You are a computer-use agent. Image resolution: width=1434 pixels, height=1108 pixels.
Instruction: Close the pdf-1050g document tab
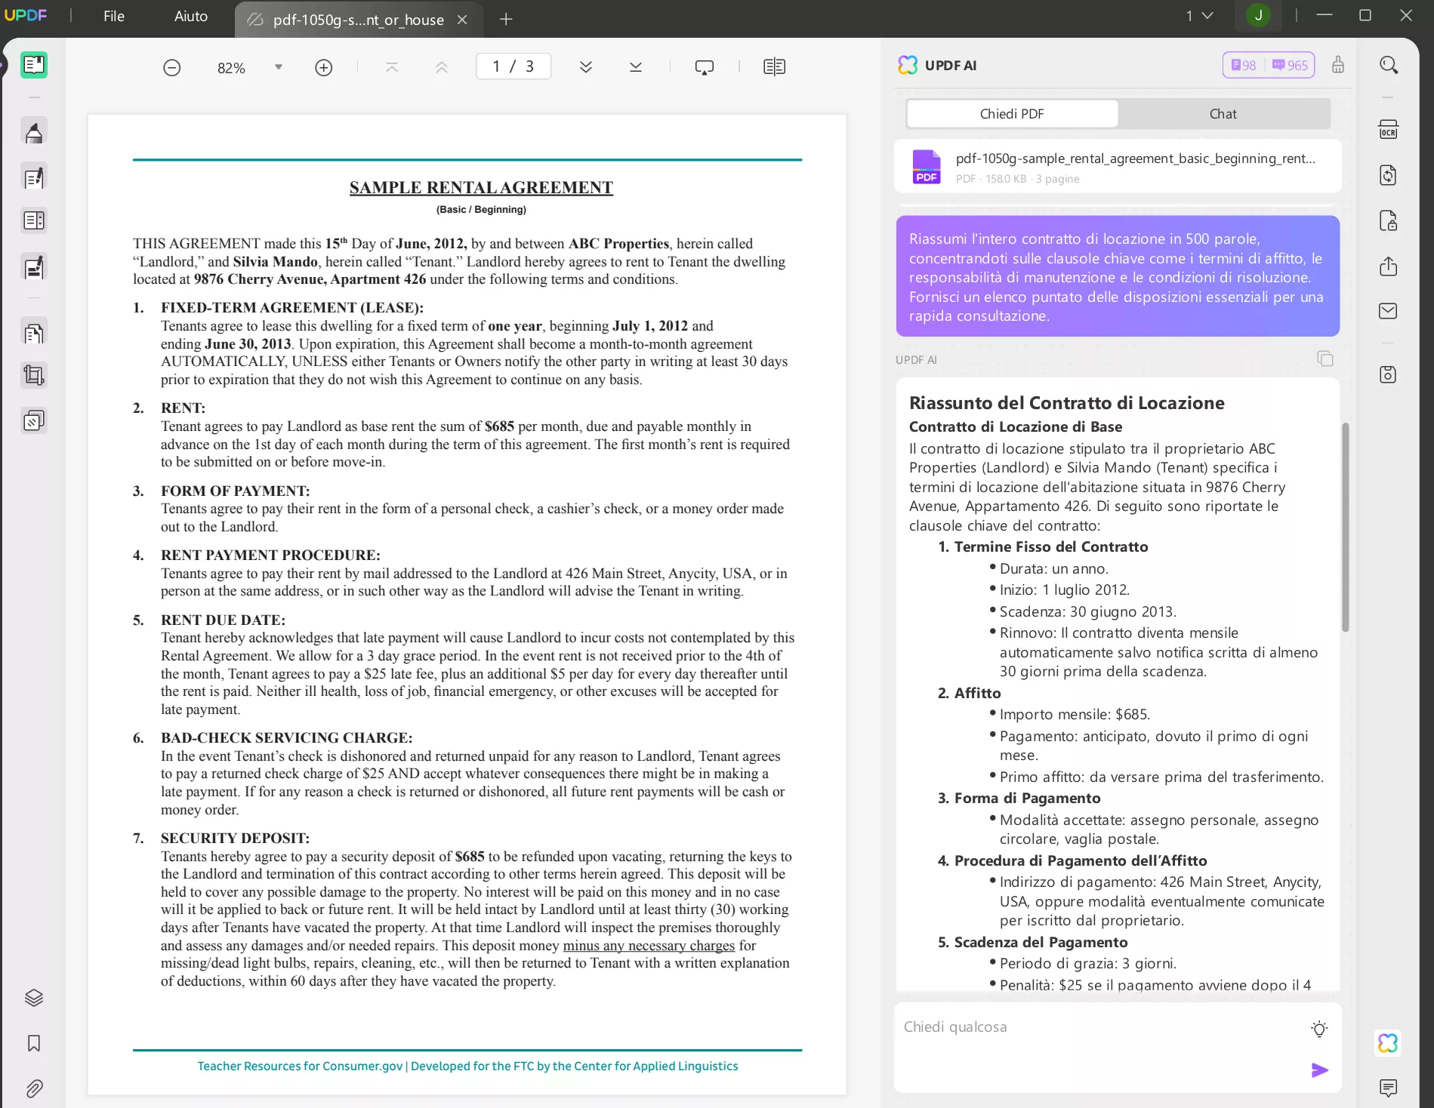click(462, 20)
